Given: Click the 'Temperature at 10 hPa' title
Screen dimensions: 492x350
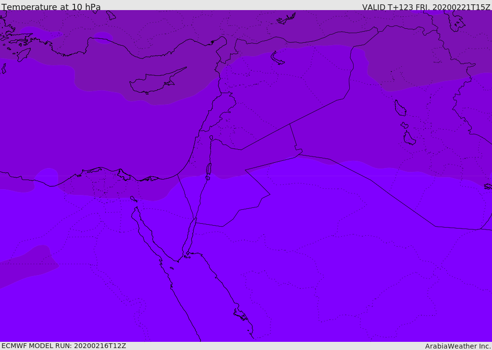Looking at the screenshot, I should (51, 7).
